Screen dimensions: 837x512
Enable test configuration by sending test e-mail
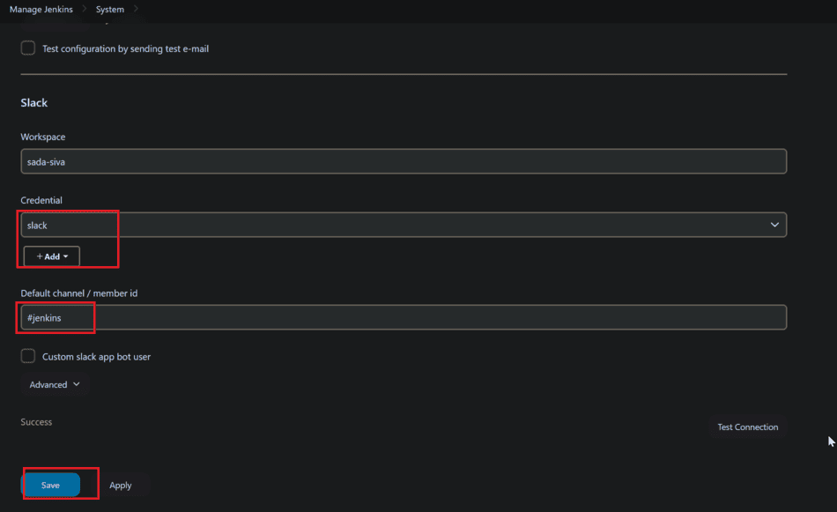point(28,48)
